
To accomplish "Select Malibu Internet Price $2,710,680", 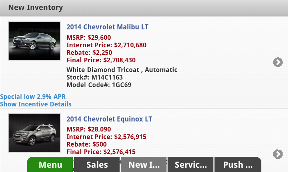I will tap(106, 45).
